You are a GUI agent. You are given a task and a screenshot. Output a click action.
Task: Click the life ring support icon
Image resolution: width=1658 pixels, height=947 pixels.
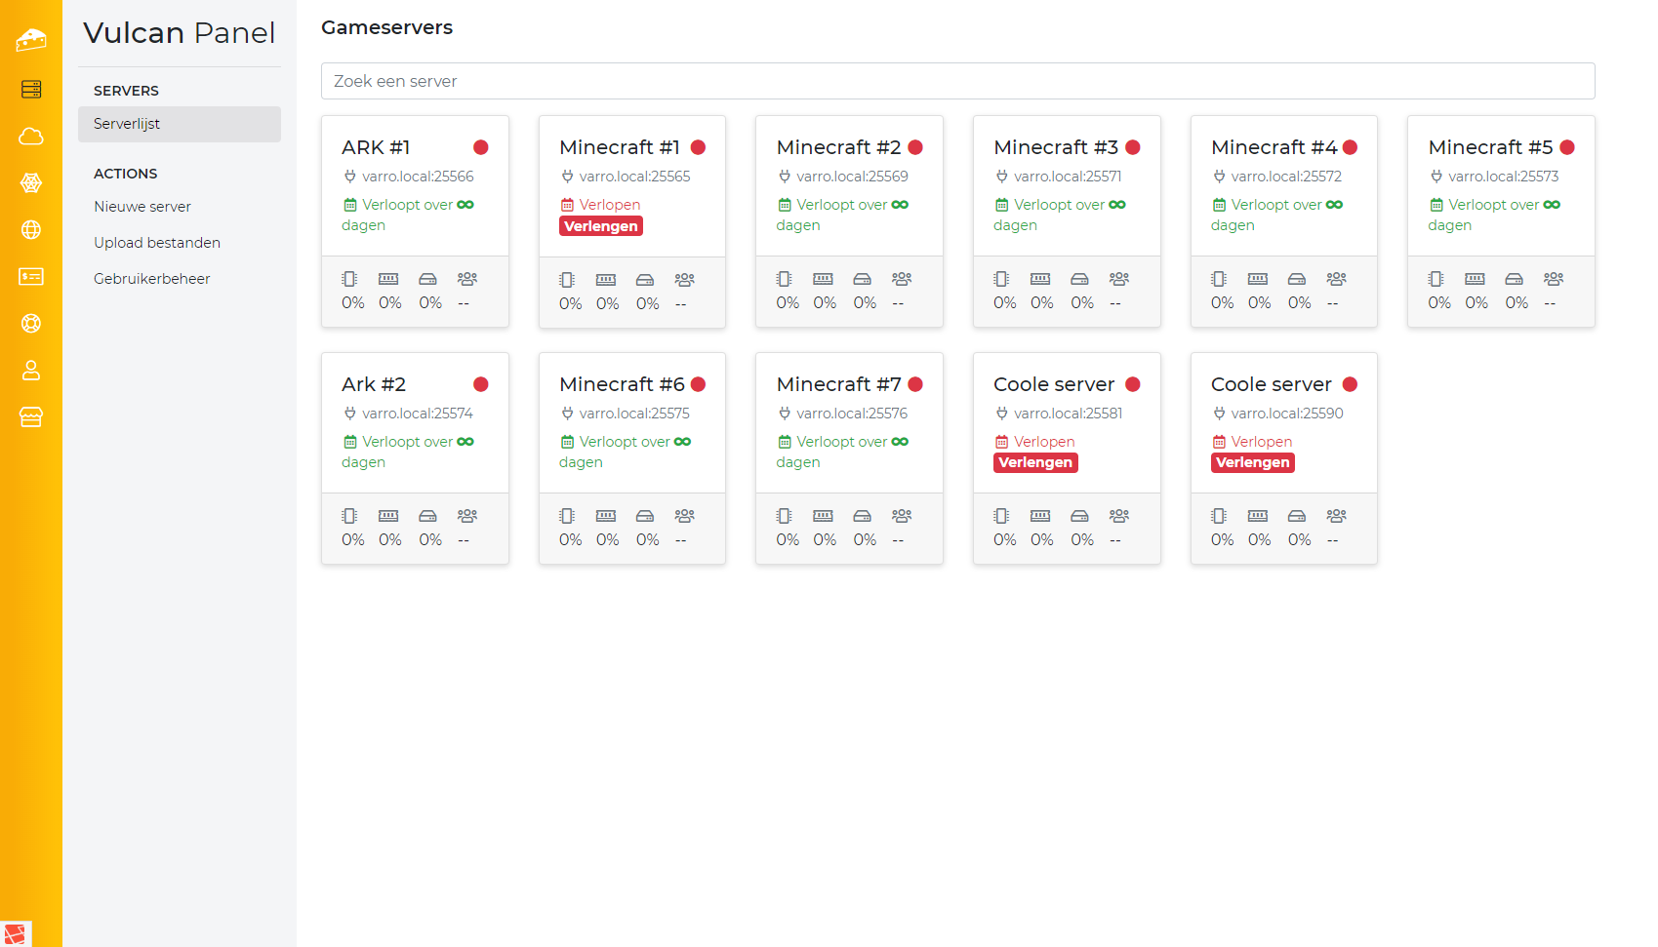click(x=31, y=324)
